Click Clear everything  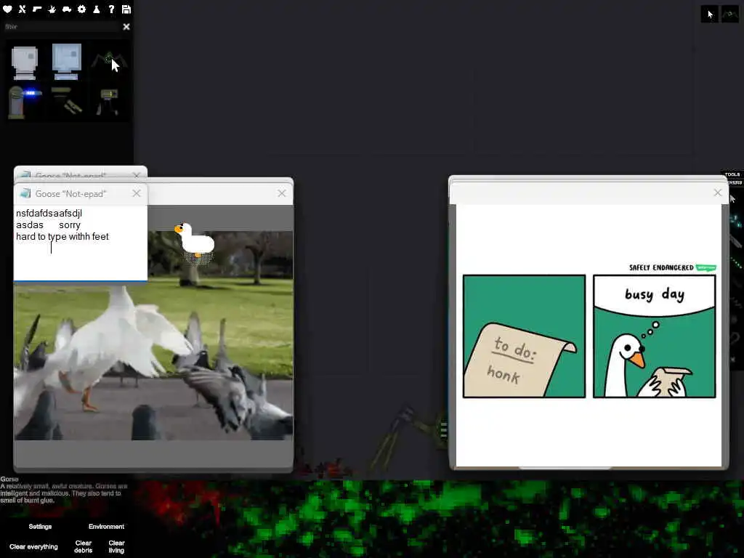33,546
